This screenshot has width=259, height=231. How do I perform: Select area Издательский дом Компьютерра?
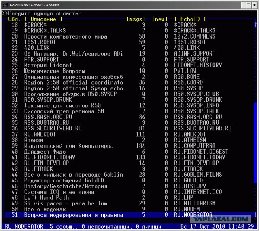[129, 146]
